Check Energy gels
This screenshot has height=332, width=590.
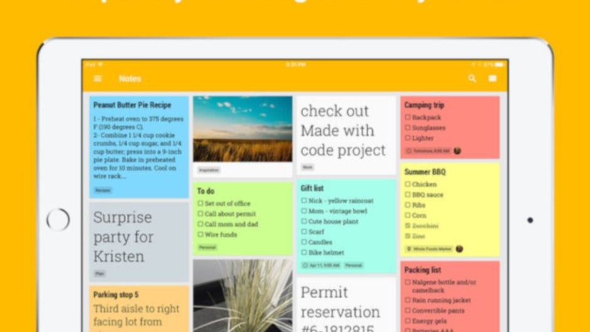coord(407,321)
